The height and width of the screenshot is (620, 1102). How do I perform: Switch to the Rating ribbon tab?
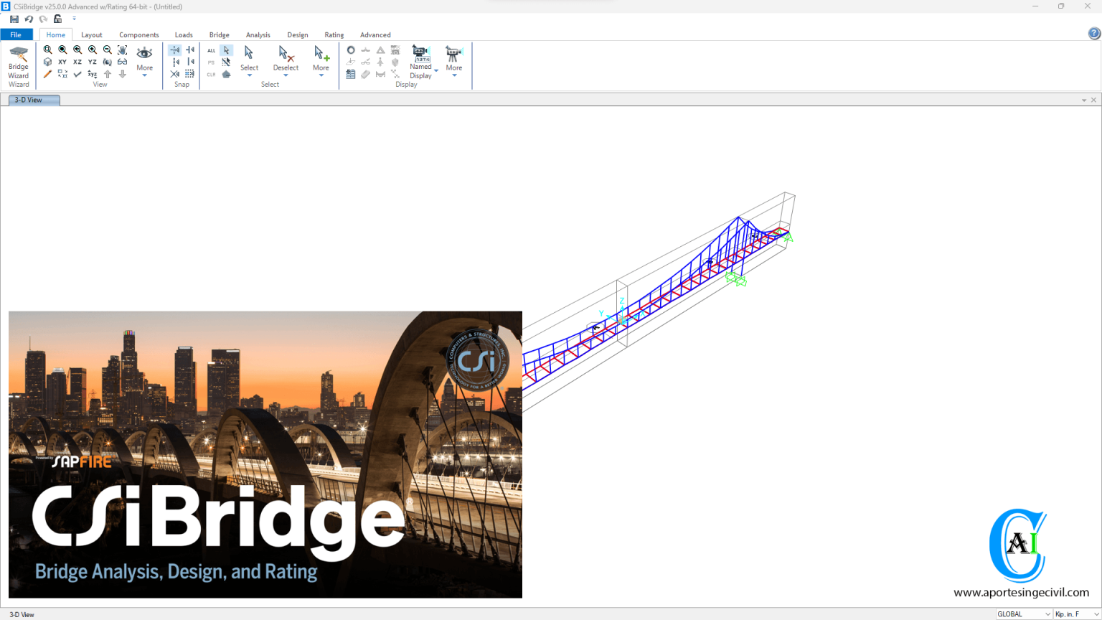(334, 34)
